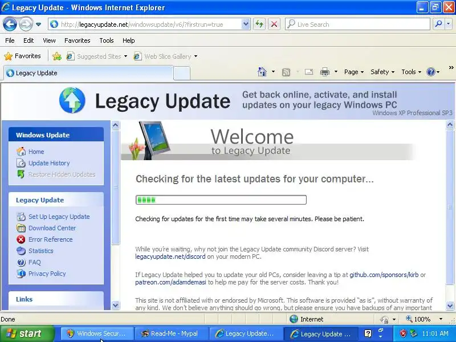Select the Legacy Update browser tab
Image resolution: width=456 pixels, height=342 pixels.
click(88, 73)
